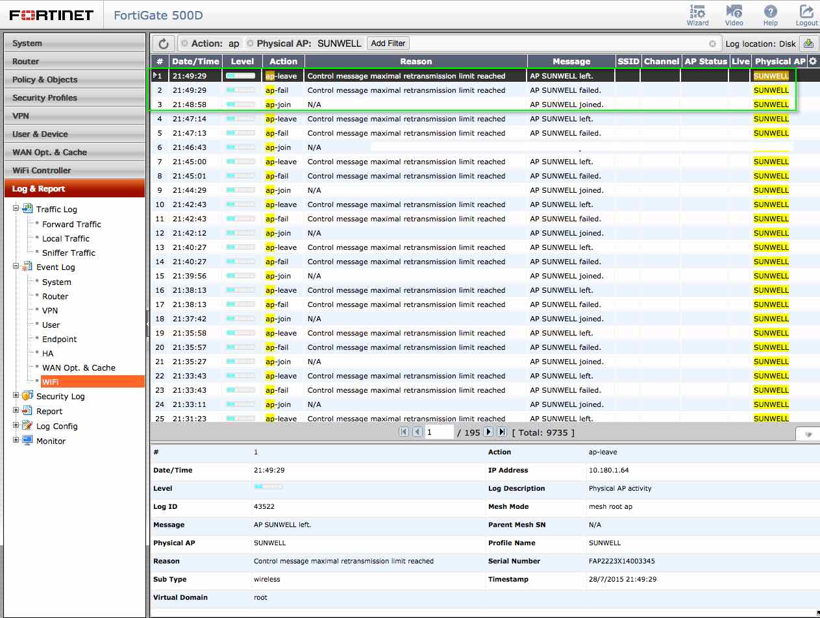Screen dimensions: 820x618
Task: Click the page number input field
Action: tap(439, 432)
